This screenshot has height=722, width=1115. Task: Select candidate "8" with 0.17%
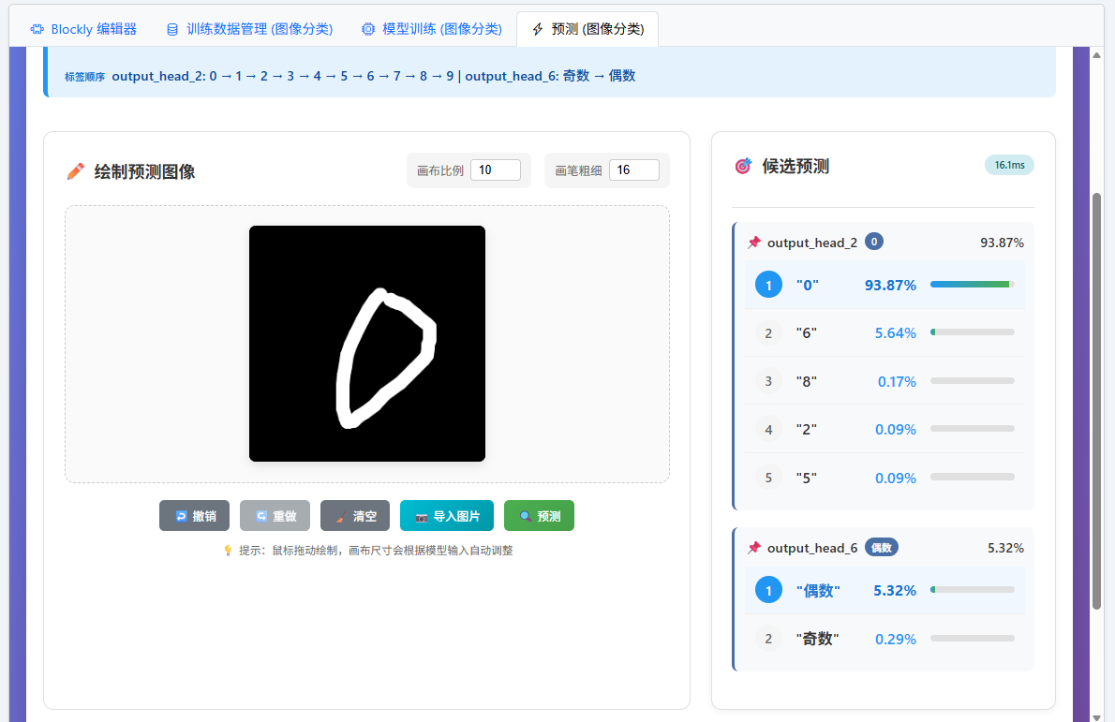[885, 381]
